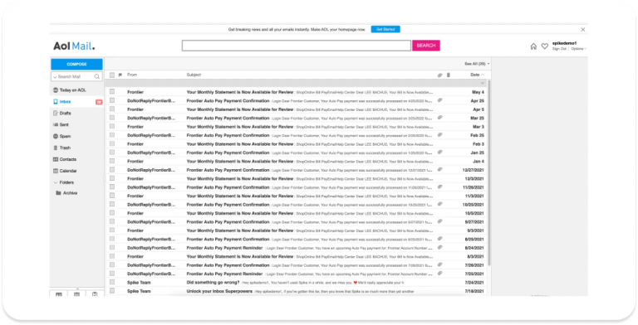Check the 7/24/2021 Spike Team email checkbox

(x=112, y=282)
